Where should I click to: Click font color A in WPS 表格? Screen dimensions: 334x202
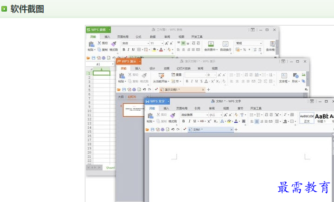coord(161,50)
